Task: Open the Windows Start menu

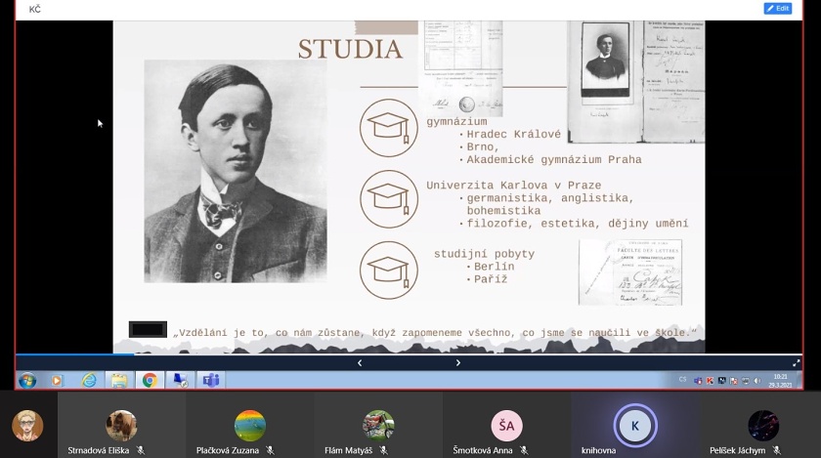Action: point(27,380)
